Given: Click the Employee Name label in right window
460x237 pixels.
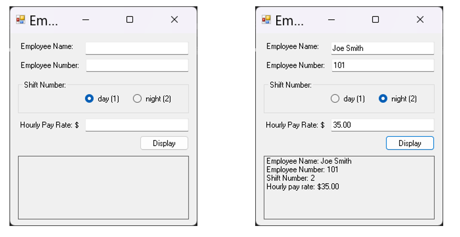Looking at the screenshot, I should 292,46.
